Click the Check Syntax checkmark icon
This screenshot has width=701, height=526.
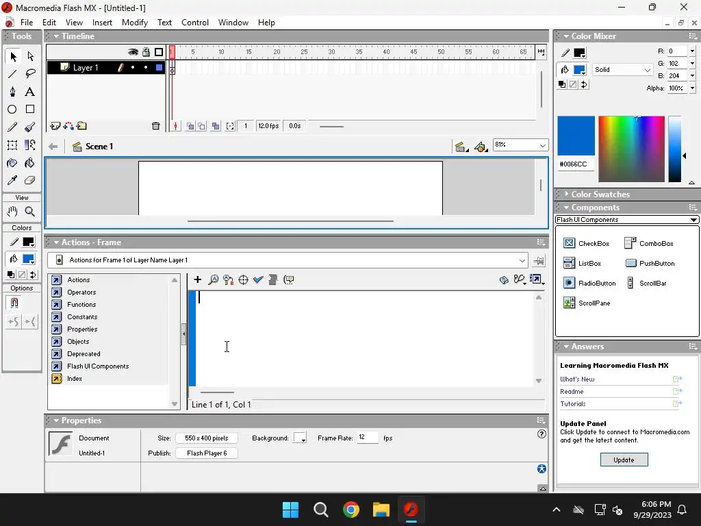click(x=258, y=280)
